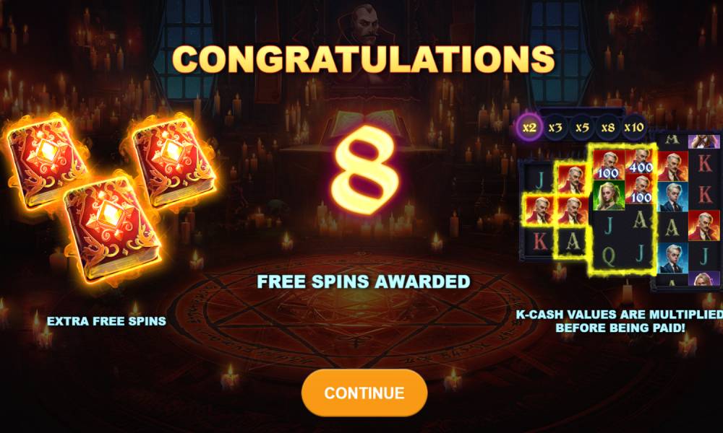
Task: Click the CONGRATULATIONS title
Action: point(364,59)
